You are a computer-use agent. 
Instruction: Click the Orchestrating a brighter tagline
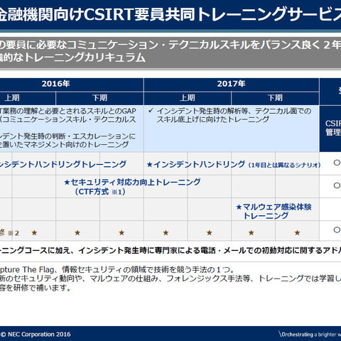tap(310, 335)
